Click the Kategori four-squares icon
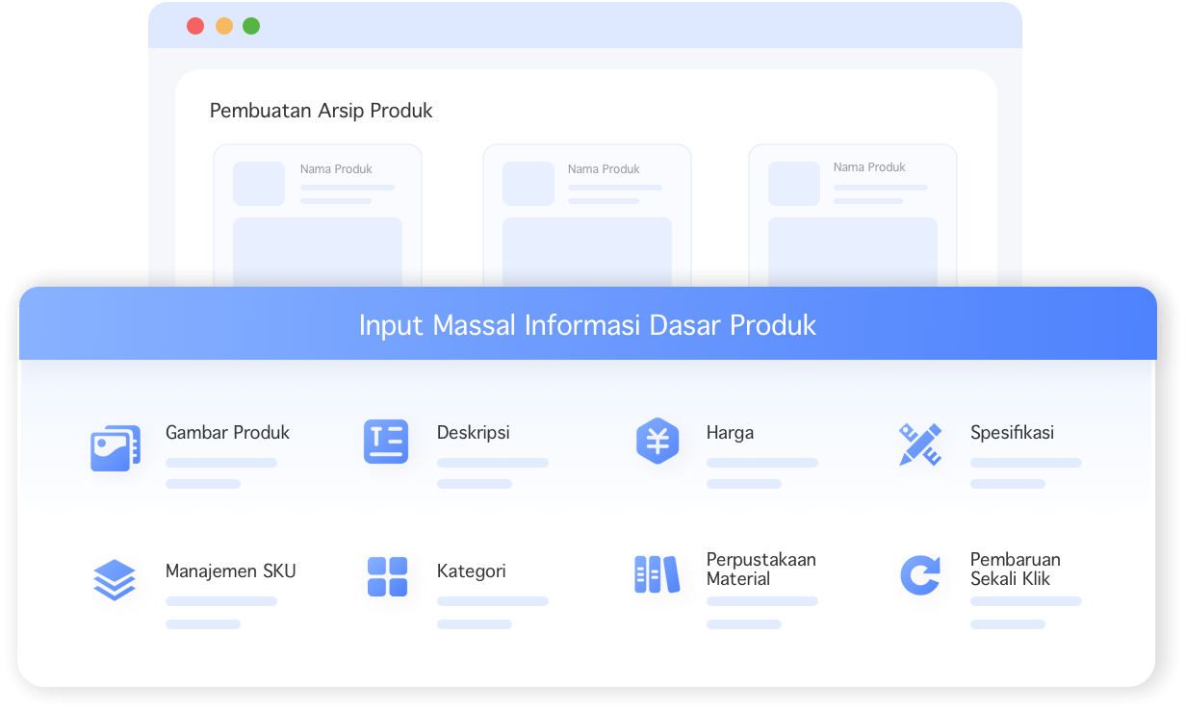Viewport: 1186px width, 710px height. point(387,576)
